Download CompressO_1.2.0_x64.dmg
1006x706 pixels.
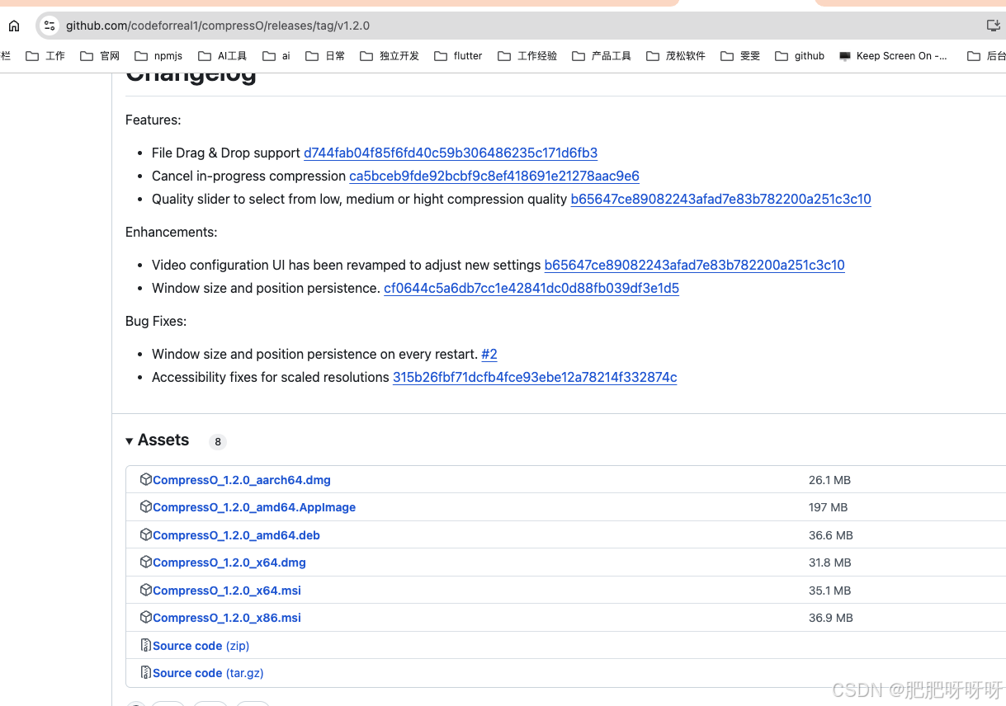coord(229,562)
